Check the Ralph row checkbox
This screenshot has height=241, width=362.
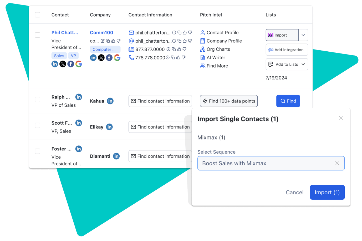click(38, 100)
